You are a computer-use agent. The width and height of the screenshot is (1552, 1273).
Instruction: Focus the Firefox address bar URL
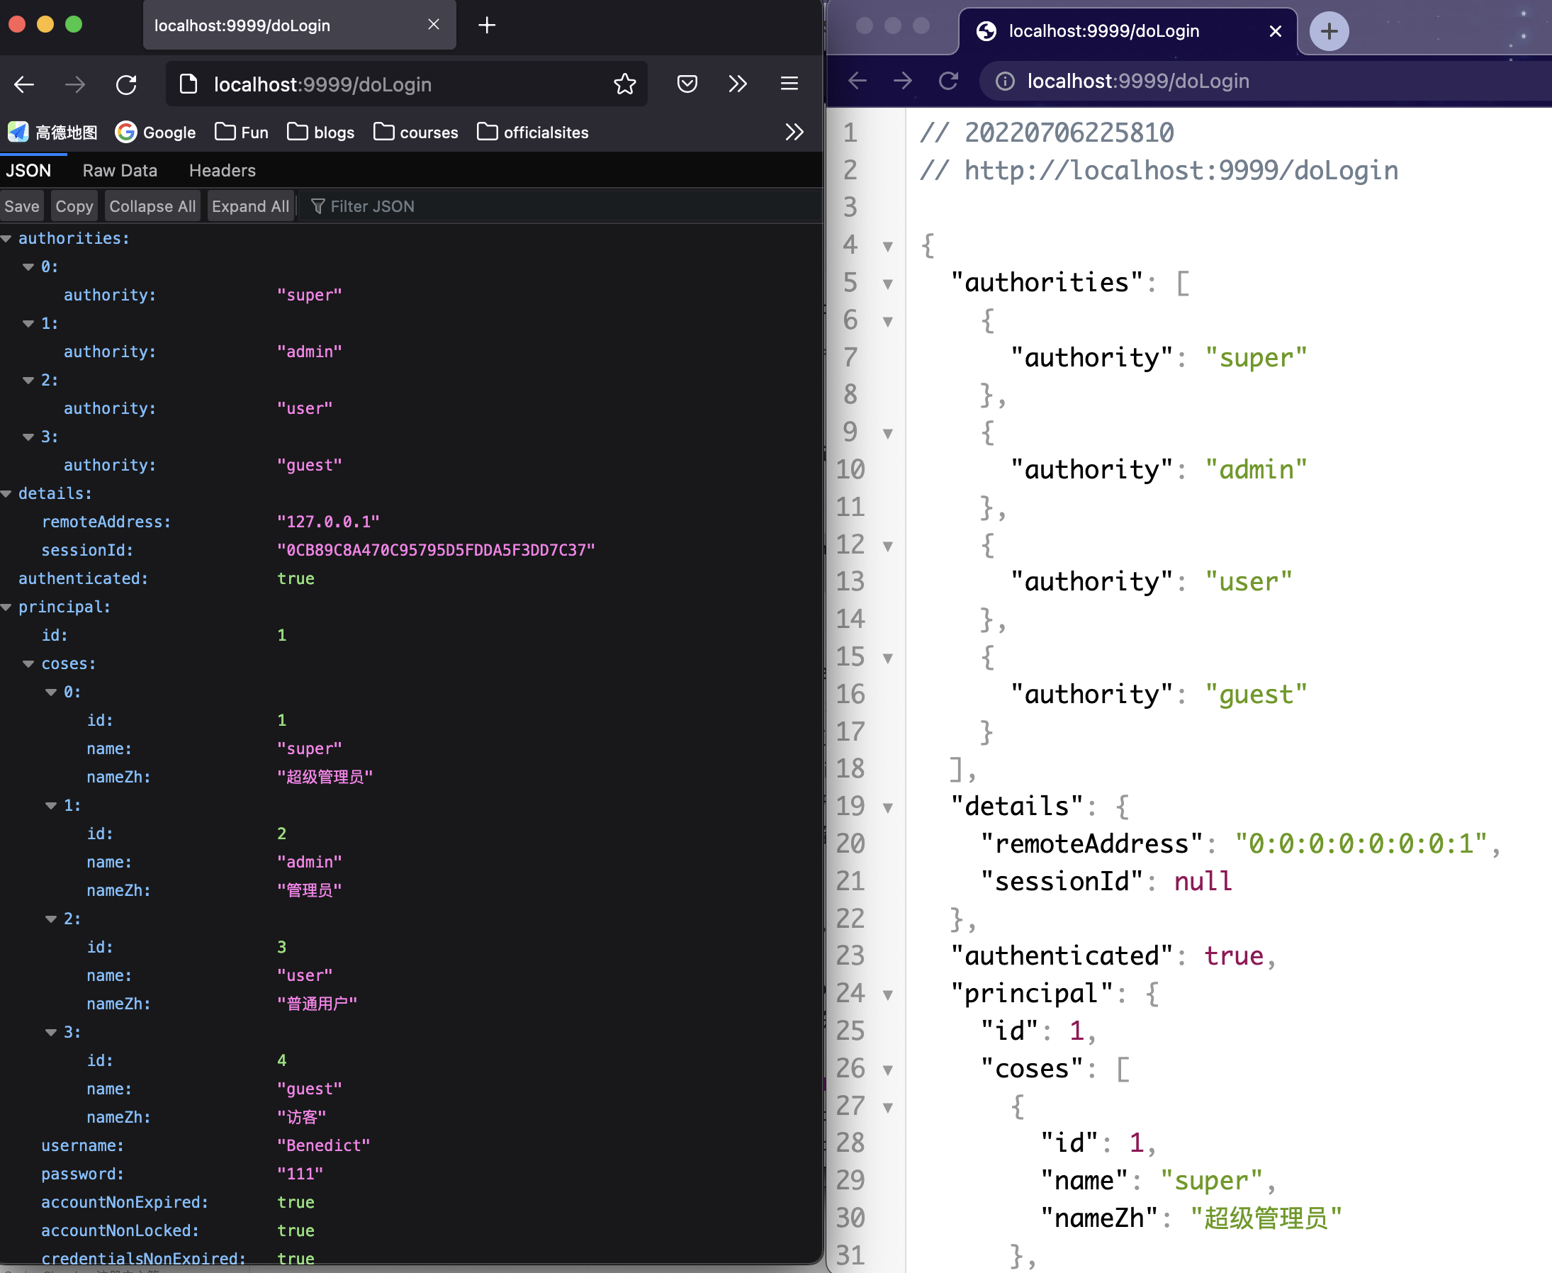tap(407, 84)
